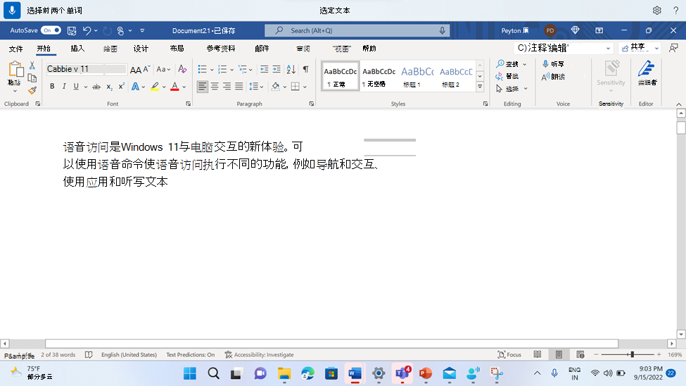The width and height of the screenshot is (686, 386).
Task: Apply the 正常 style
Action: [340, 76]
